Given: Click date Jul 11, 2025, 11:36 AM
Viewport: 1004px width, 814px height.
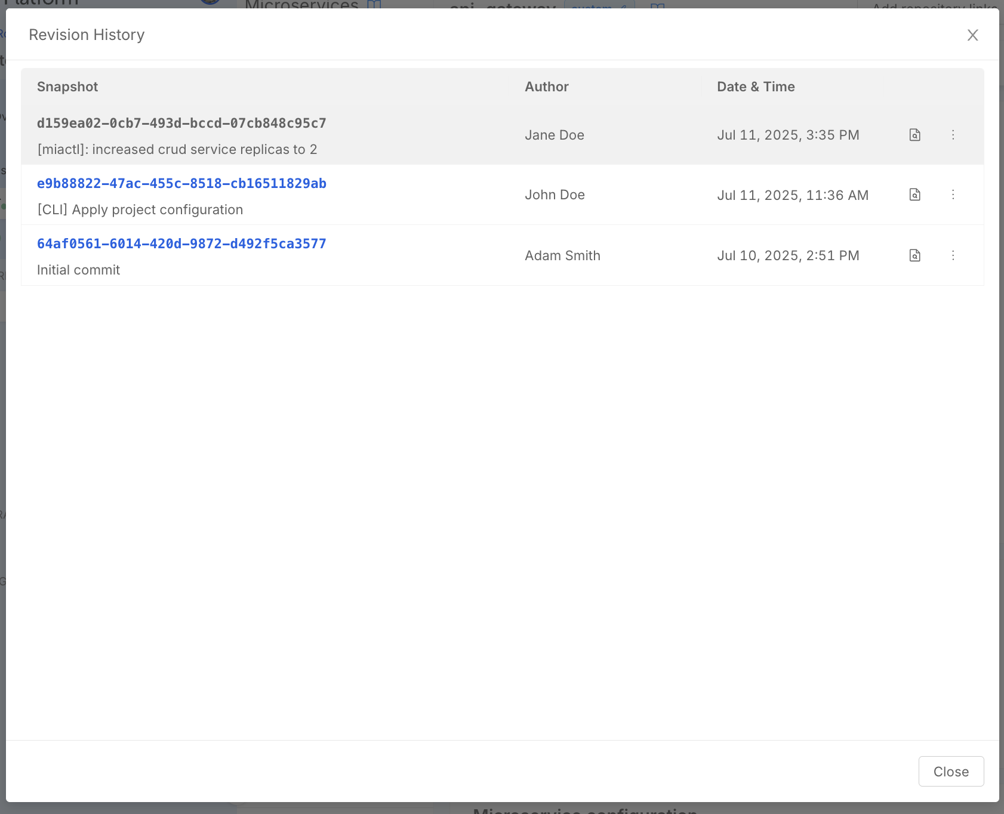Looking at the screenshot, I should 793,195.
